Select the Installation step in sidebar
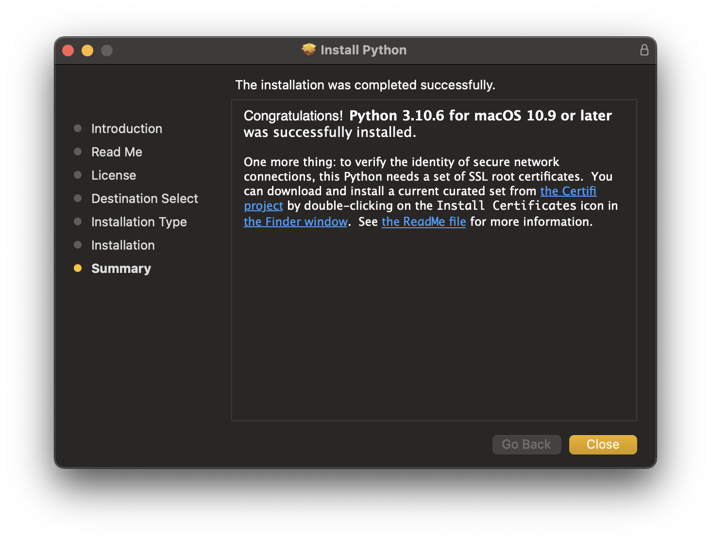The height and width of the screenshot is (540, 711). coord(123,245)
